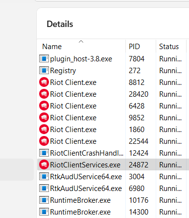
Task: Click the Registry process icon
Action: (44, 70)
